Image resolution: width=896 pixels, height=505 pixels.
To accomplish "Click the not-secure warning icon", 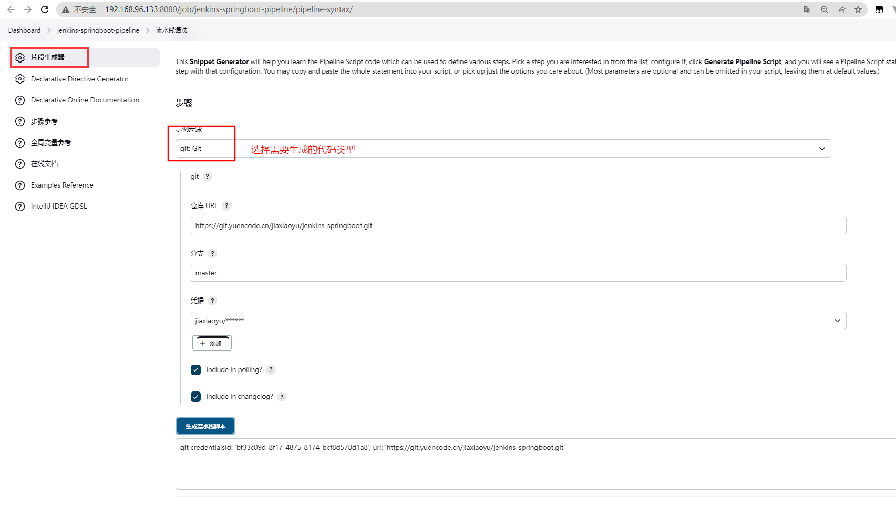I will (66, 9).
